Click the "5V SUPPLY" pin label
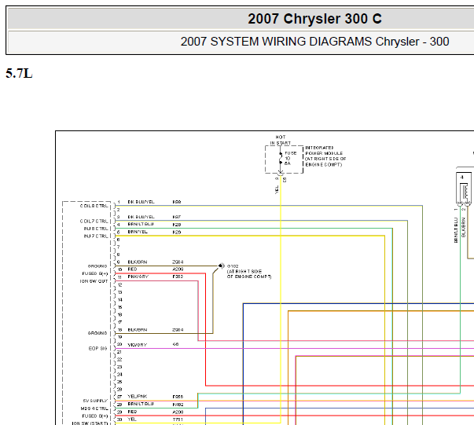This screenshot has width=474, height=425. [95, 401]
